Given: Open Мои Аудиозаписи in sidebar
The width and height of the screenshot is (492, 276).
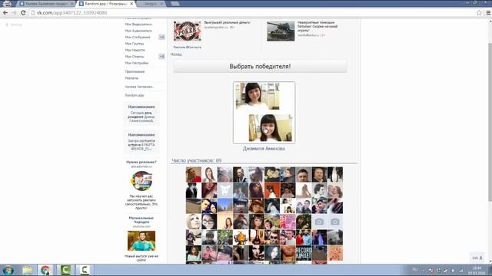Looking at the screenshot, I should (138, 31).
